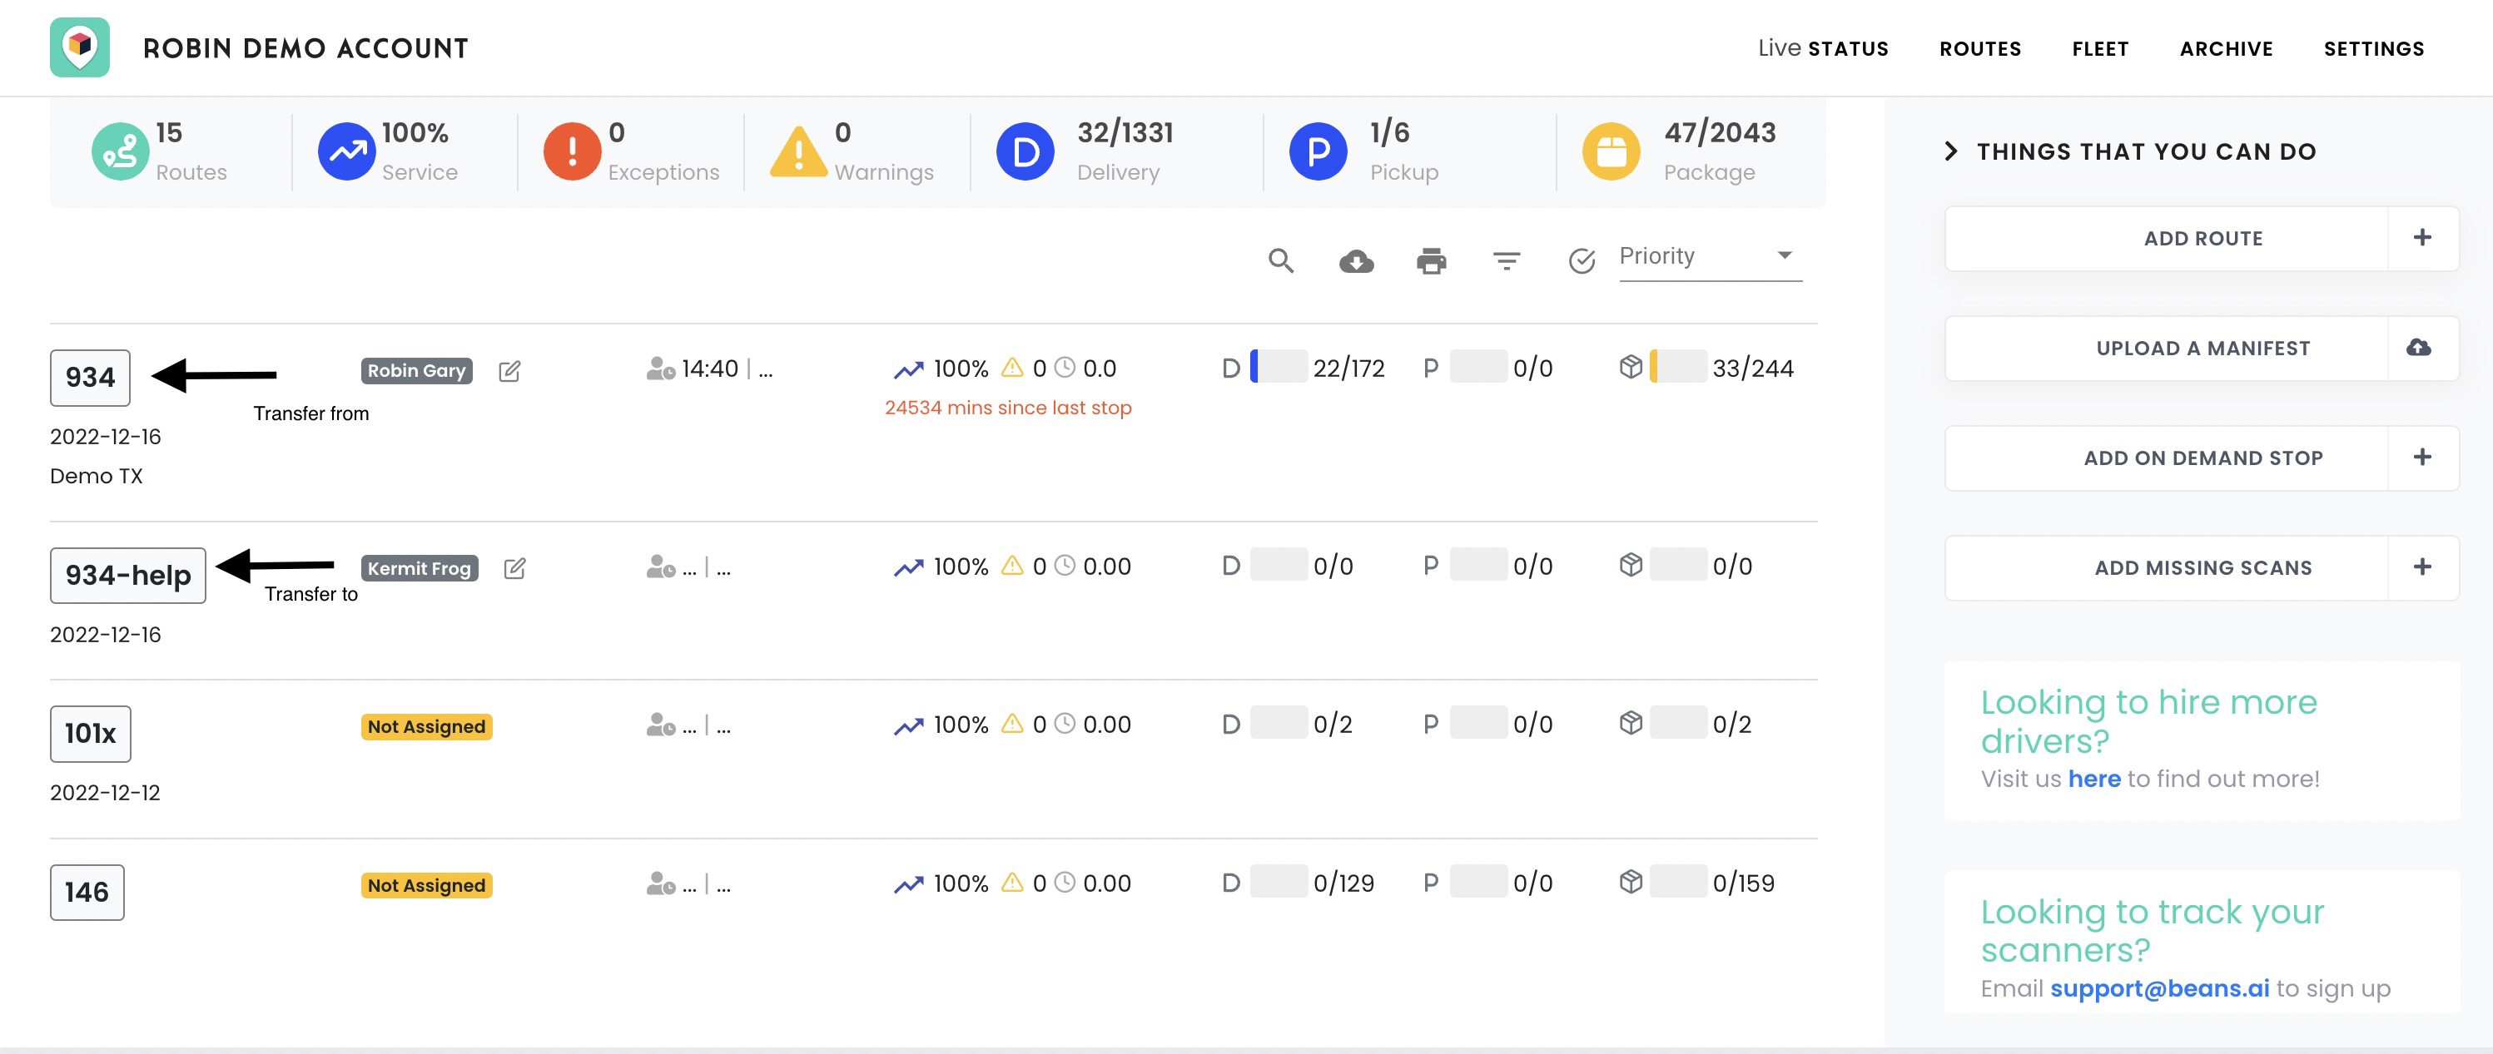This screenshot has width=2493, height=1054.
Task: Edit driver for route 934
Action: point(509,370)
